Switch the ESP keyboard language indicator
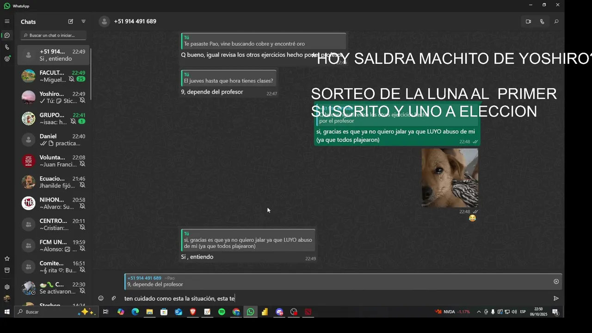This screenshot has width=592, height=333. click(523, 312)
